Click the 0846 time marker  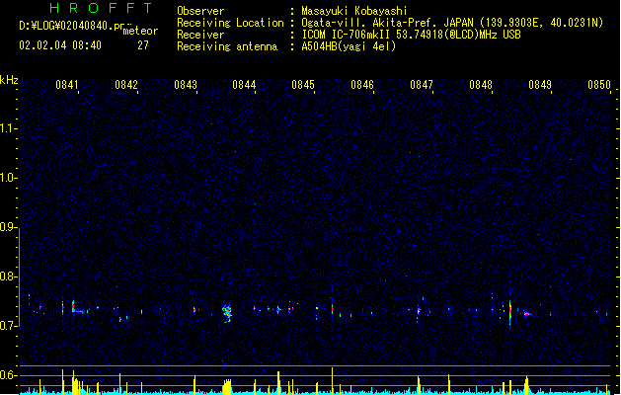click(362, 85)
